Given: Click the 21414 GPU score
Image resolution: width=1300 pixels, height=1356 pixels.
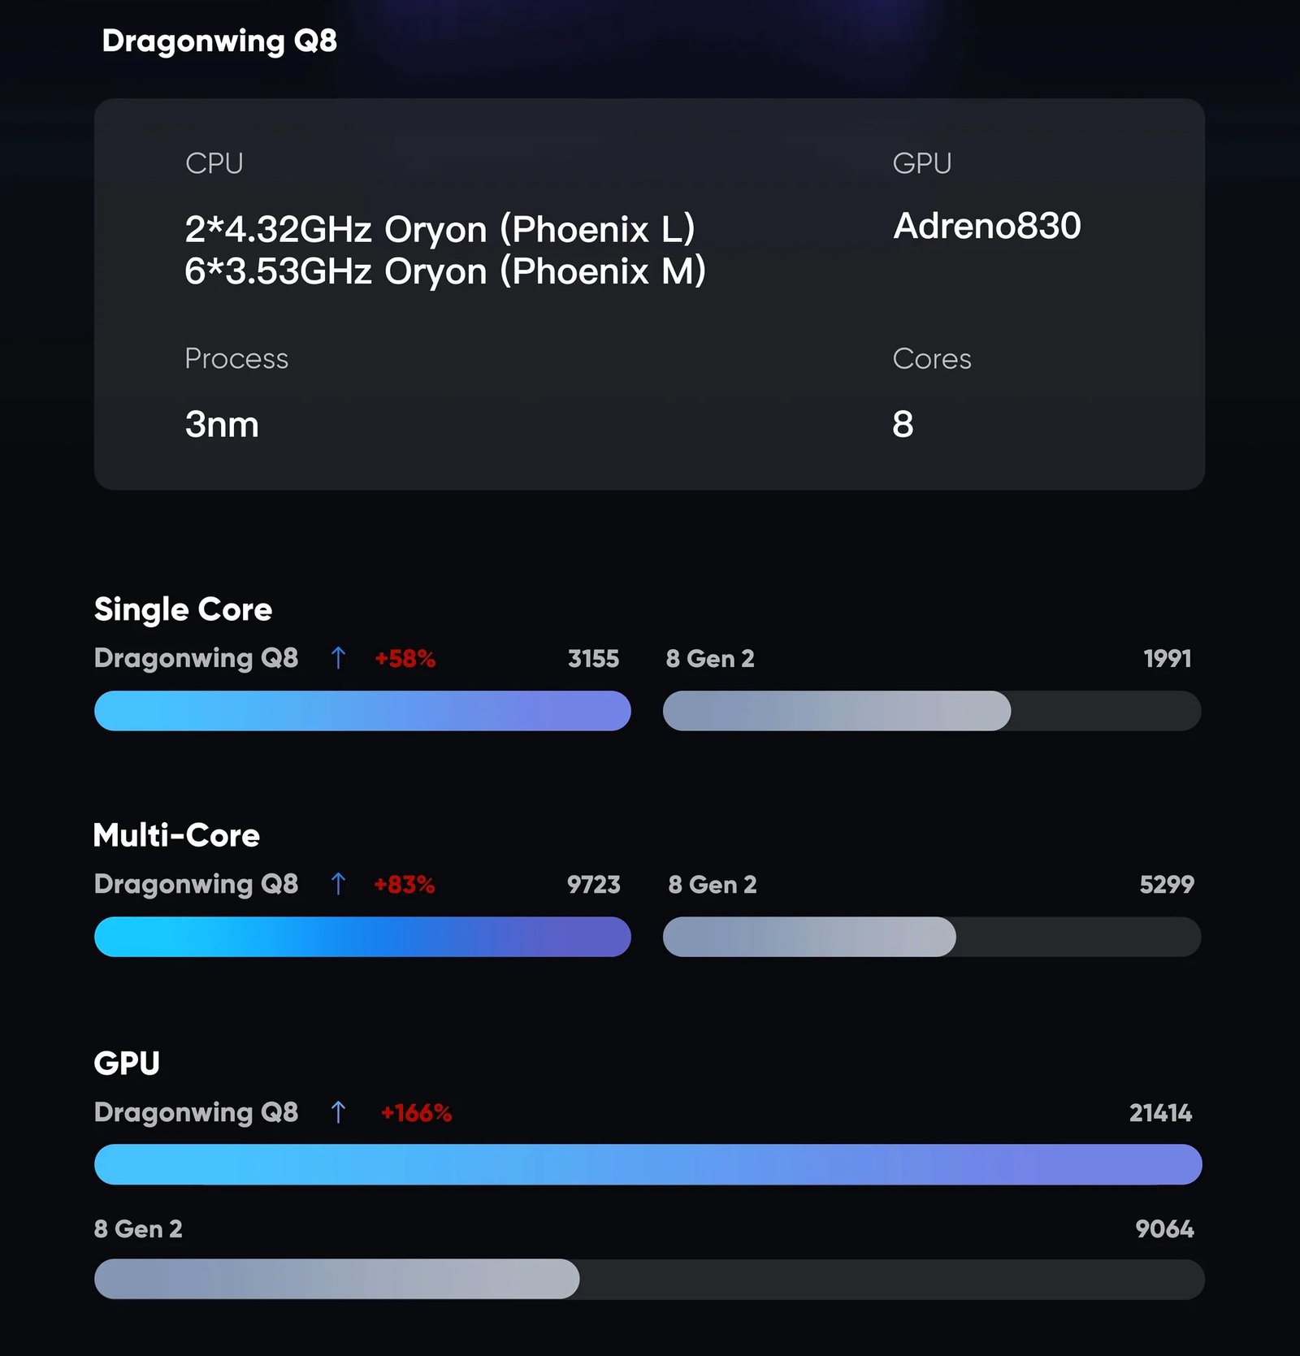Looking at the screenshot, I should click(x=1160, y=1112).
